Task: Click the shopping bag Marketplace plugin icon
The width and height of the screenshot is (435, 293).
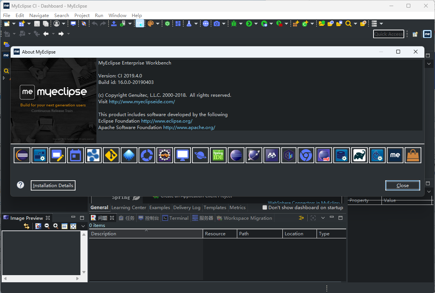Action: [x=413, y=155]
